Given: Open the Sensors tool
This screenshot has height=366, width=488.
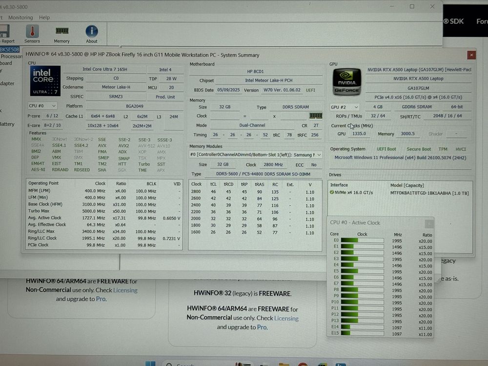Looking at the screenshot, I should point(32,34).
